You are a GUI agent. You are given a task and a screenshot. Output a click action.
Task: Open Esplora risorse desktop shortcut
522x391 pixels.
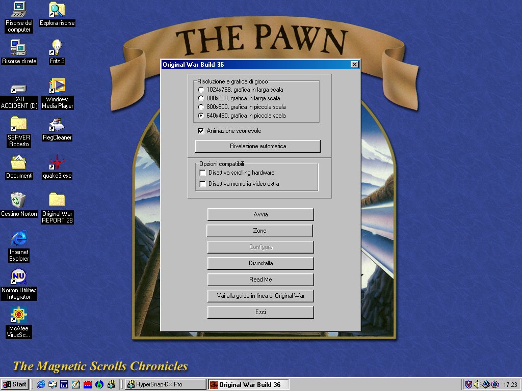pos(57,14)
